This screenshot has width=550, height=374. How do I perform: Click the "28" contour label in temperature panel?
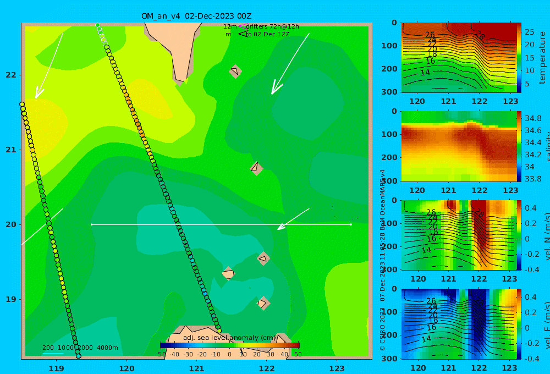point(480,35)
